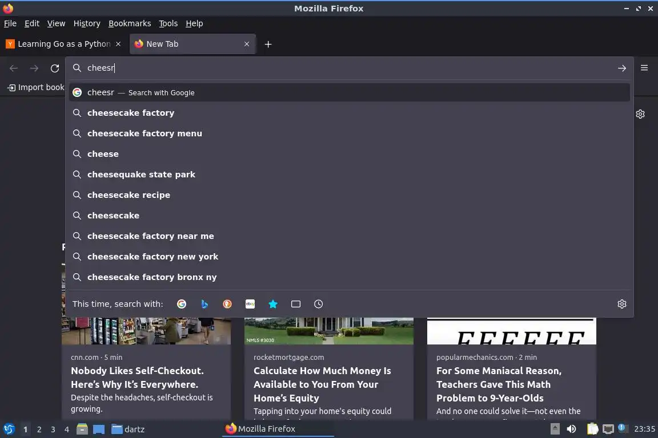Viewport: 658px width, 438px height.
Task: Choose 'cheesecake factory new york' suggestion
Action: [x=349, y=257]
